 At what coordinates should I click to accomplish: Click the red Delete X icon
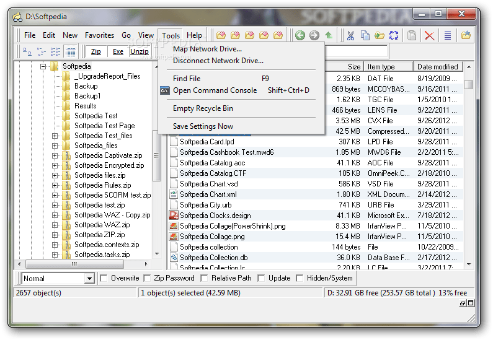pos(430,35)
